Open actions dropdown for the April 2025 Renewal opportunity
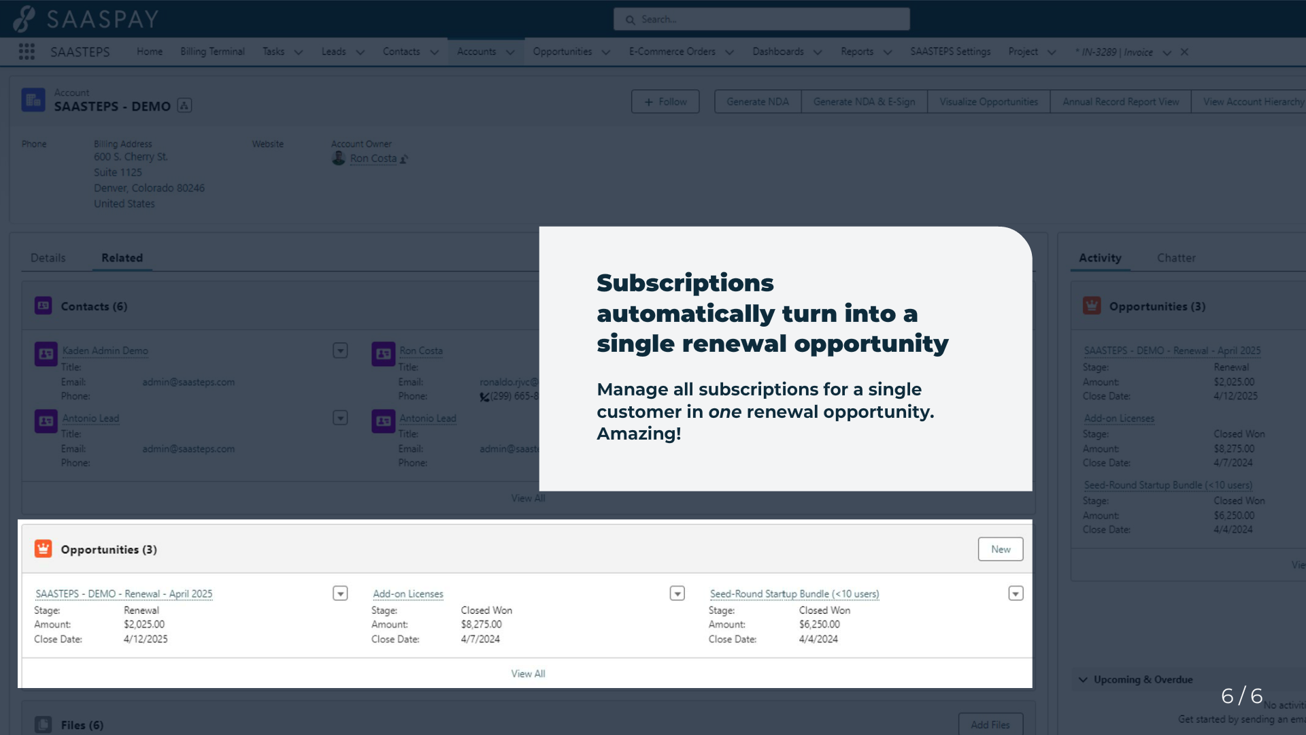Viewport: 1306px width, 735px height. 340,593
